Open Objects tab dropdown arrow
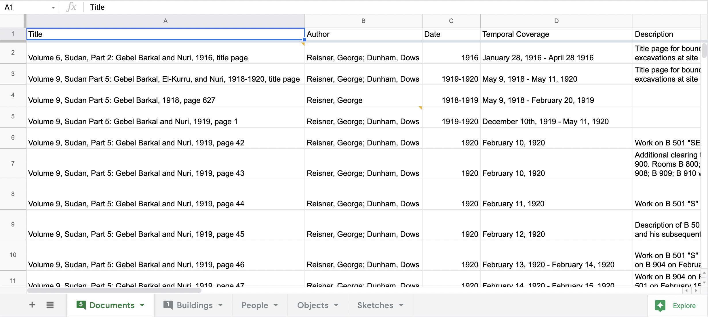Image resolution: width=708 pixels, height=319 pixels. click(x=336, y=305)
